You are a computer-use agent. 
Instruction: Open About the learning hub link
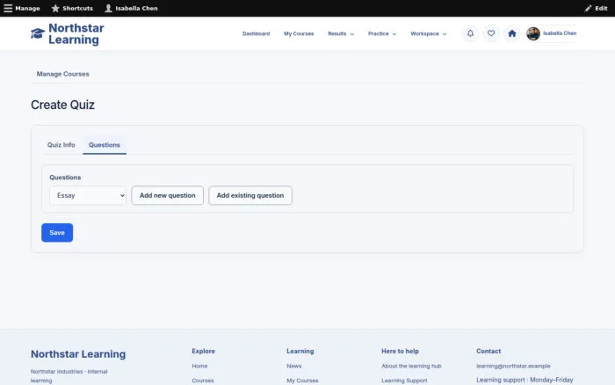[411, 366]
